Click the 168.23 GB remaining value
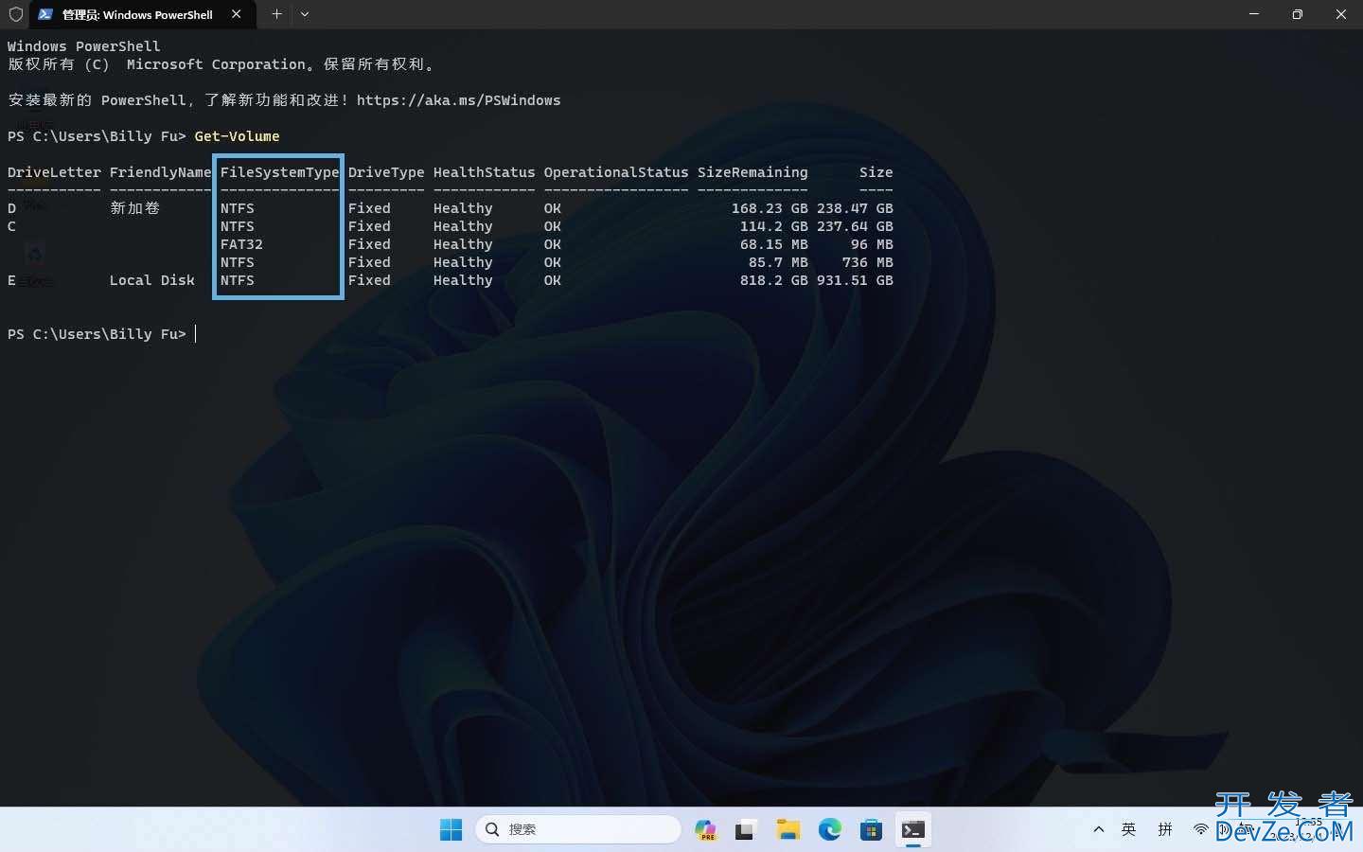 pyautogui.click(x=770, y=208)
